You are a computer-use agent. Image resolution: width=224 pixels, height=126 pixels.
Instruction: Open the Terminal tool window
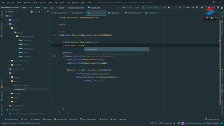(47, 119)
